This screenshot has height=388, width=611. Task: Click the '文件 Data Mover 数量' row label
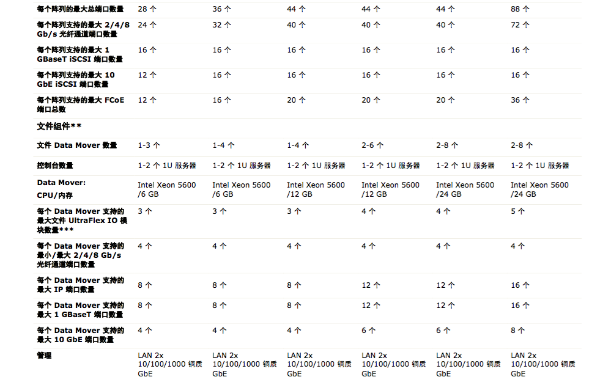tap(76, 145)
